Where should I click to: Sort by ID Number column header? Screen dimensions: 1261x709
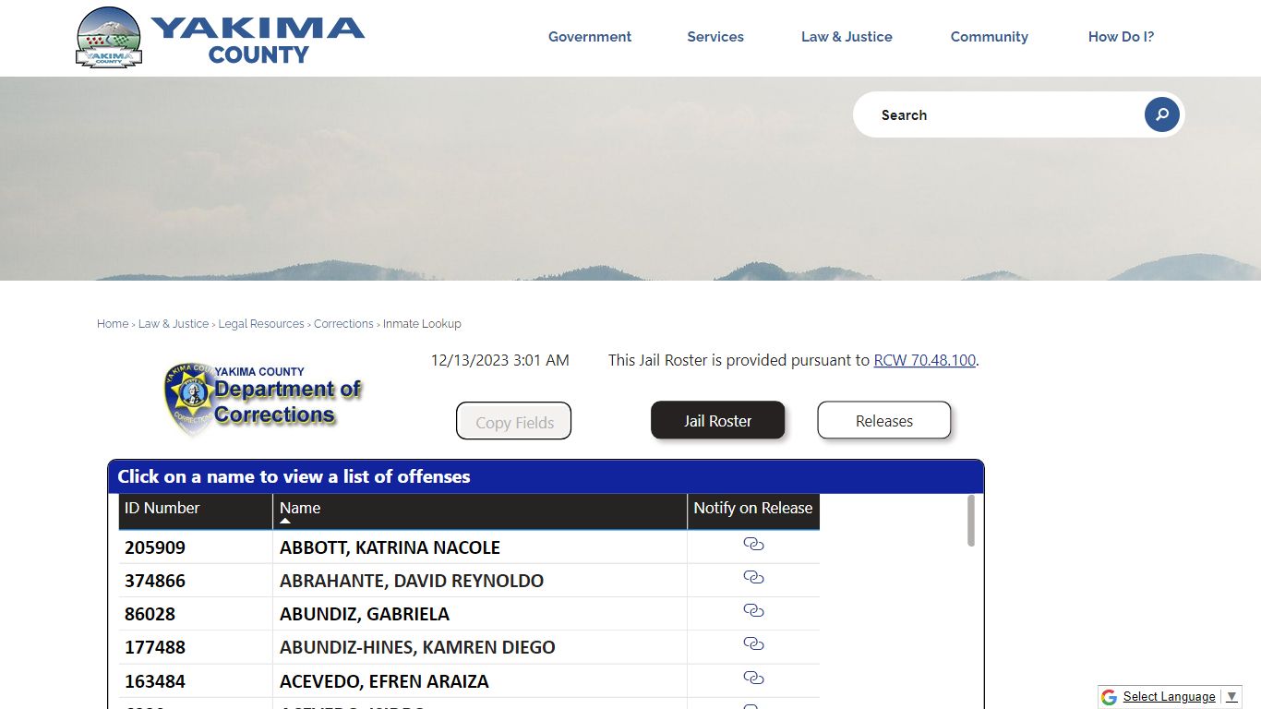point(196,511)
